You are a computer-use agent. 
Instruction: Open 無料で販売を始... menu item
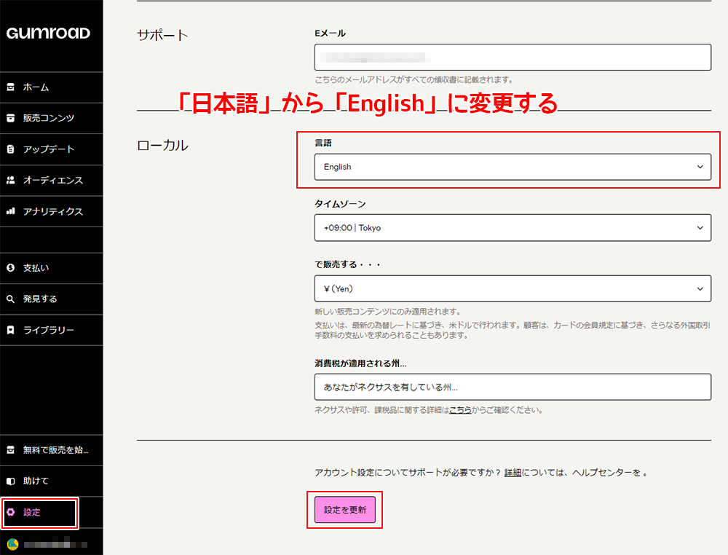tap(55, 450)
